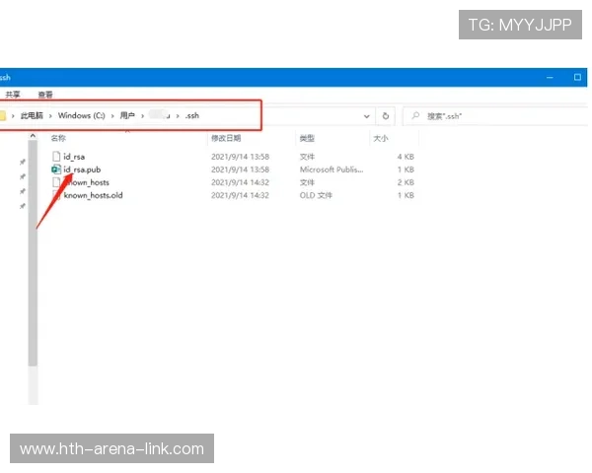The image size is (592, 473).
Task: Click the search magnifier icon
Action: (417, 115)
